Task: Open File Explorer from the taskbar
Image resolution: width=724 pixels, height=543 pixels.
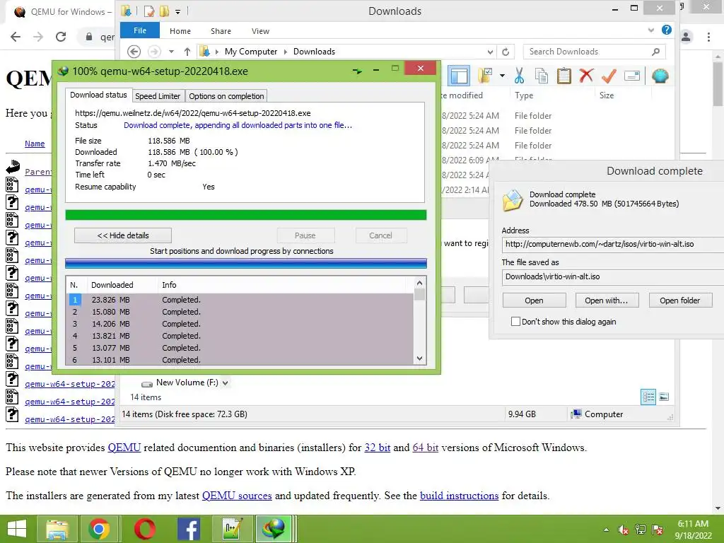Action: (x=57, y=529)
